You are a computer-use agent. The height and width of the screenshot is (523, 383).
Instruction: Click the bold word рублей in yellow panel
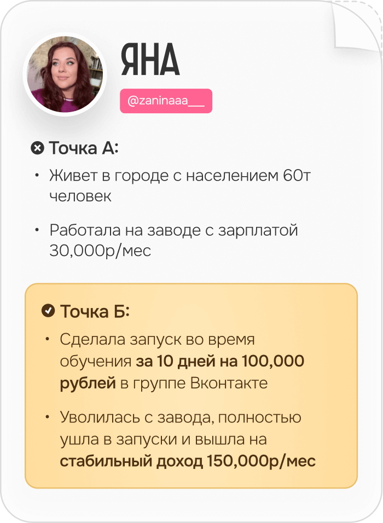click(88, 383)
